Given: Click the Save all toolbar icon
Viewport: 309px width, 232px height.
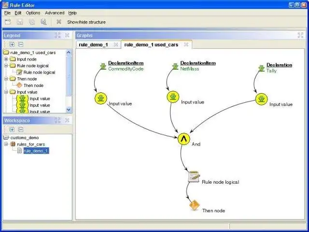Looking at the screenshot, I should (43, 22).
